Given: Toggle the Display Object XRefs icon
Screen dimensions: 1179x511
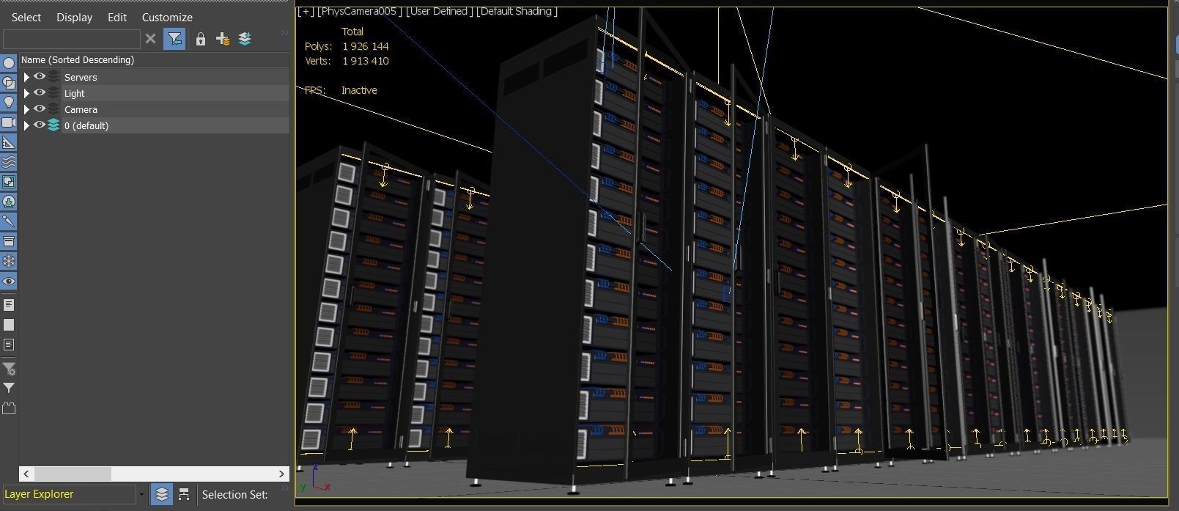Looking at the screenshot, I should pos(9,202).
